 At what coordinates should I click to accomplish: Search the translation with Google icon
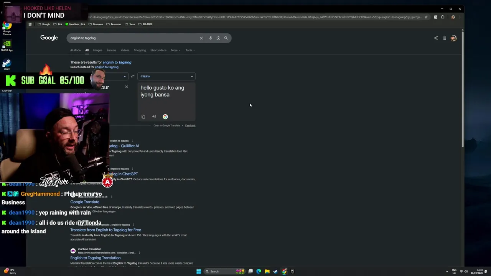click(x=165, y=117)
